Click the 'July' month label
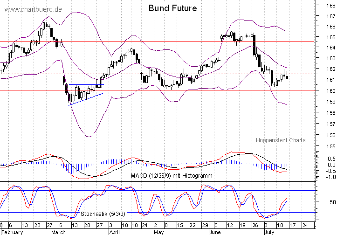This screenshot has height=235, width=337. pyautogui.click(x=269, y=232)
